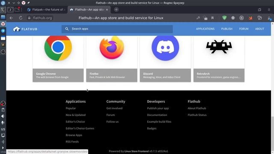Open the About Flathub link

(x=197, y=108)
